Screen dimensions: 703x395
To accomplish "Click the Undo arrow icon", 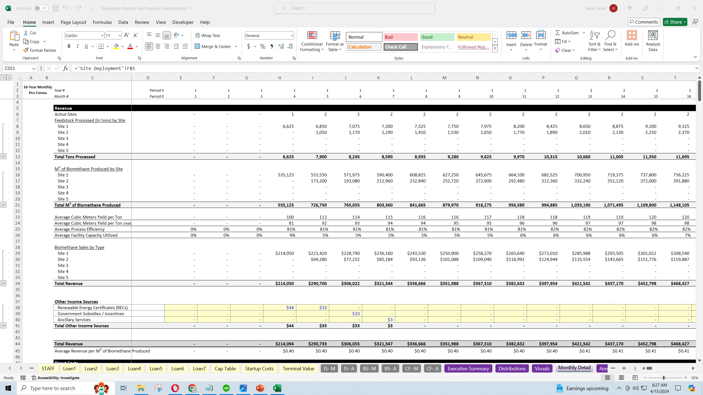I will pos(65,8).
